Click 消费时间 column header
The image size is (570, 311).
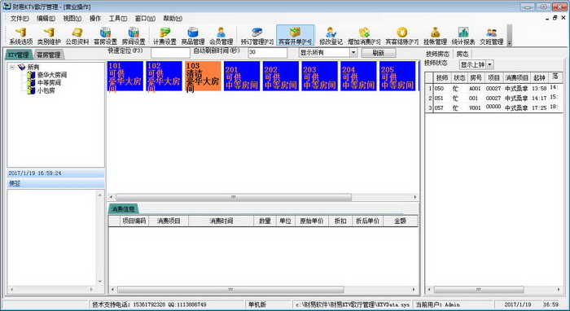tap(221, 221)
